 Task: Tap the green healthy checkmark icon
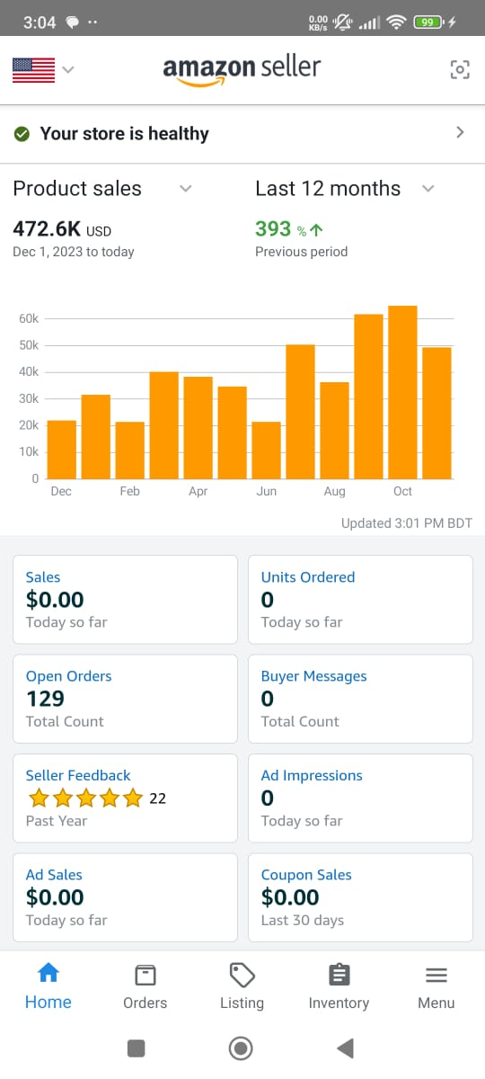22,134
